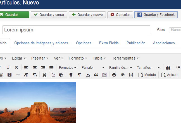Open the Editar menu

19,58
